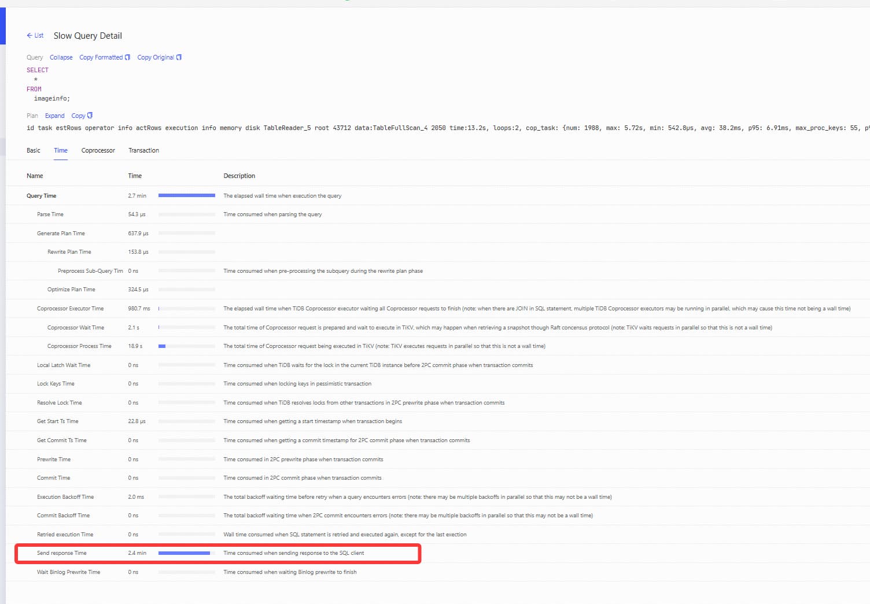Click the copy icon beside the Plan Copy link

[90, 116]
